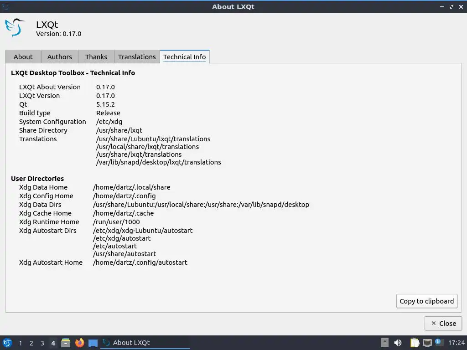The image size is (467, 350).
Task: Switch to virtual desktop 4
Action: tap(53, 343)
